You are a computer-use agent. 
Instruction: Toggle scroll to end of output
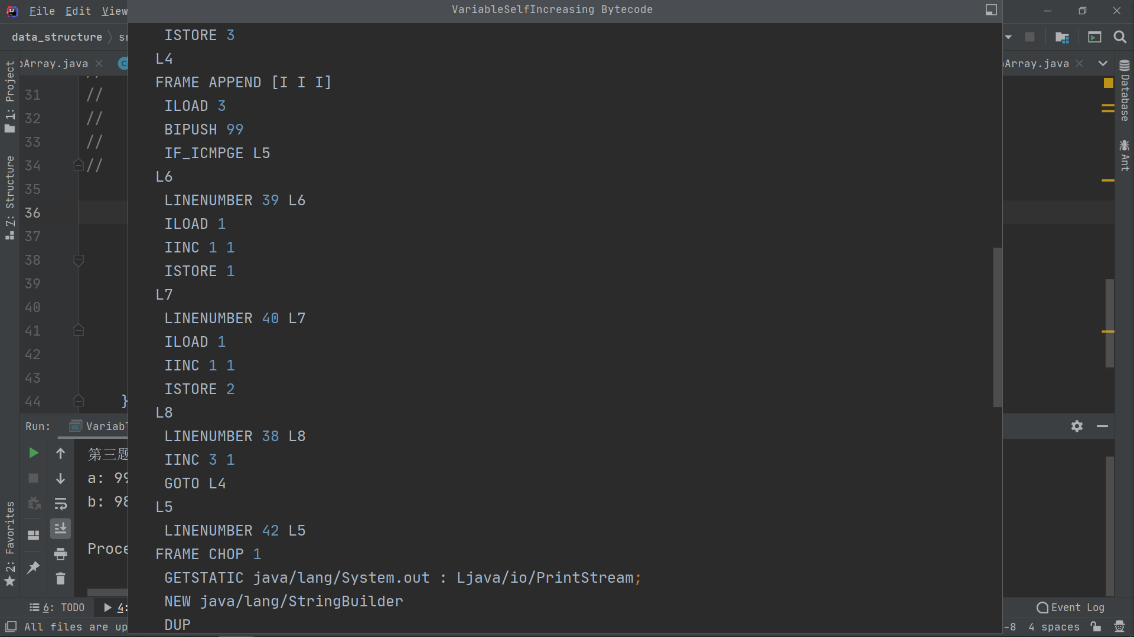coord(60,528)
